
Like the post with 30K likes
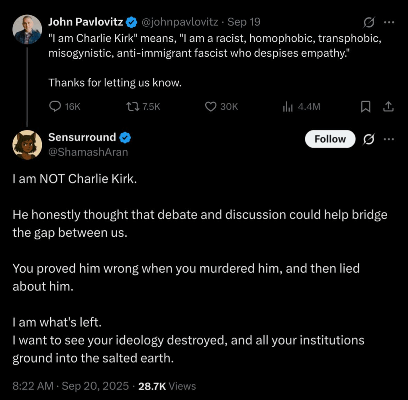coord(210,107)
